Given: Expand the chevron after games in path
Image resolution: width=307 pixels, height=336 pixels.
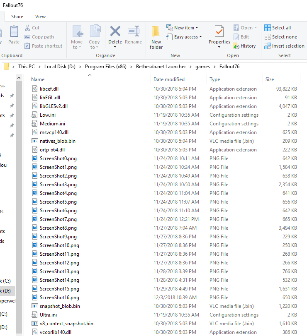Looking at the screenshot, I should click(214, 67).
